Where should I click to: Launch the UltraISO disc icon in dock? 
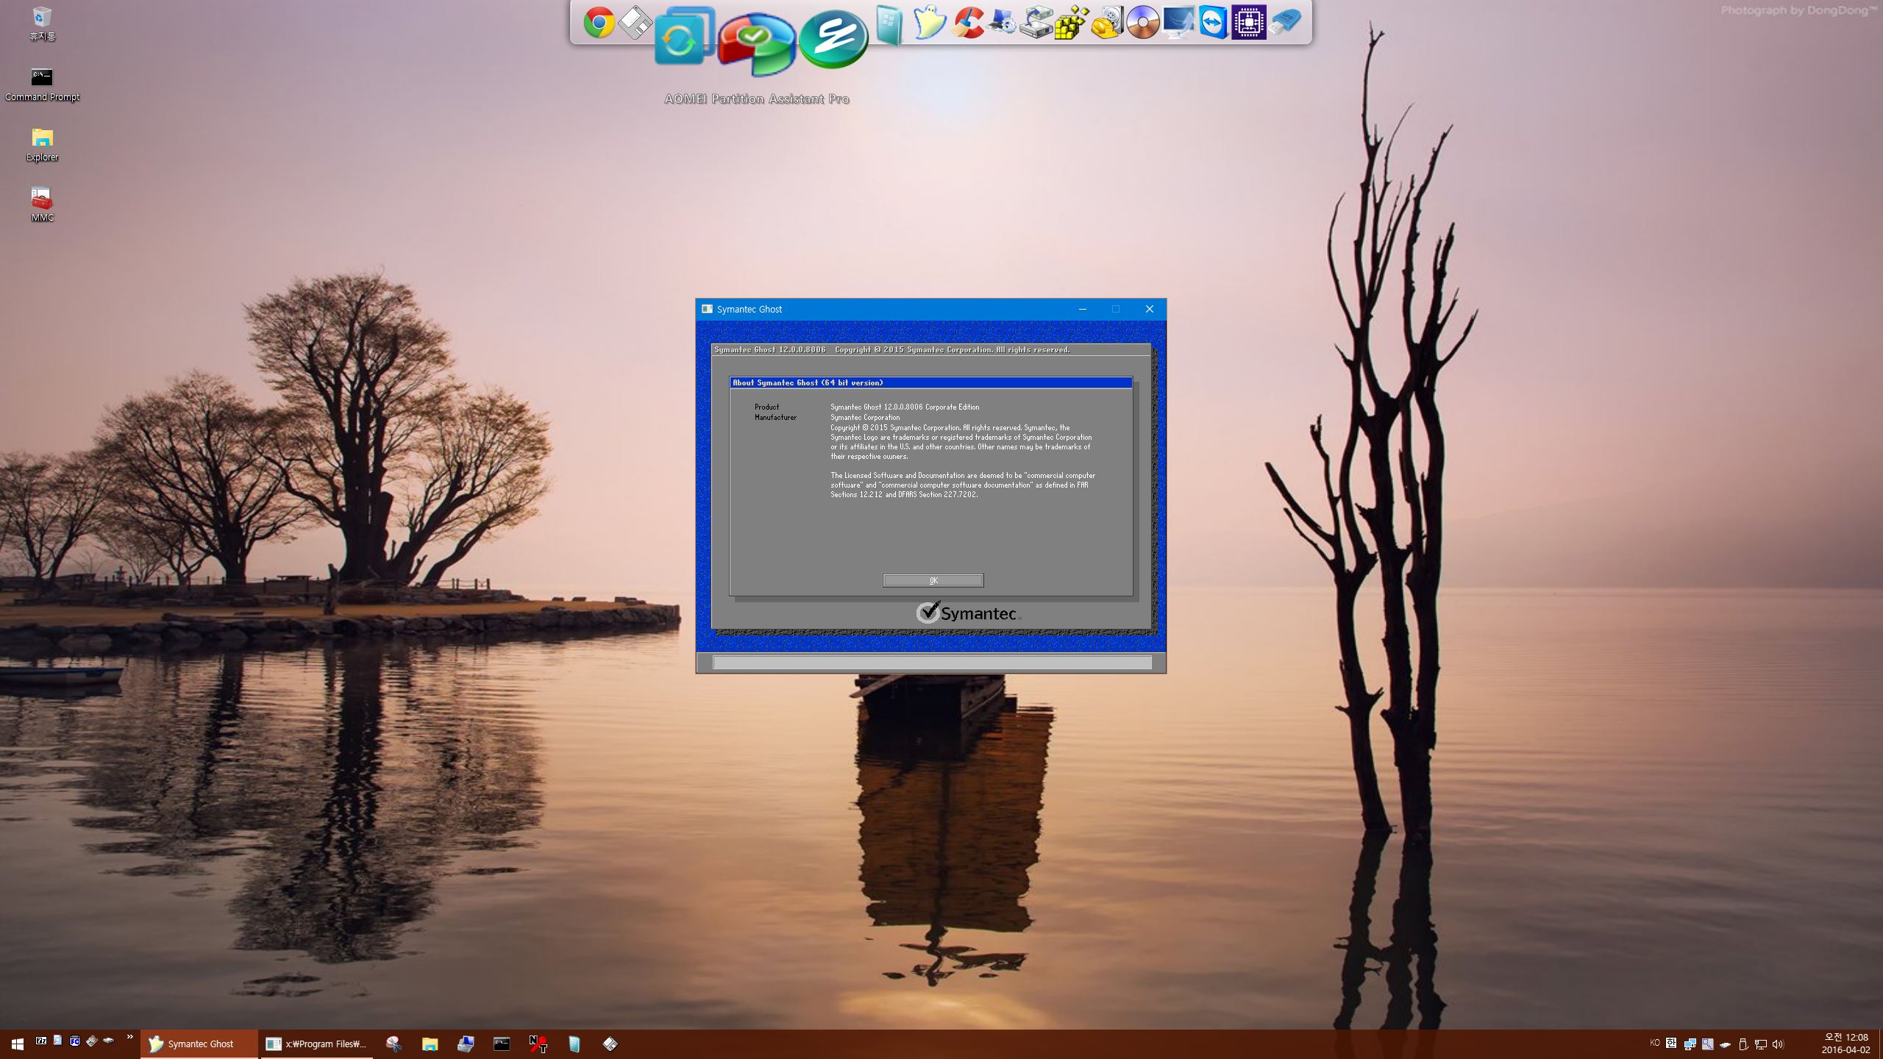(1142, 22)
